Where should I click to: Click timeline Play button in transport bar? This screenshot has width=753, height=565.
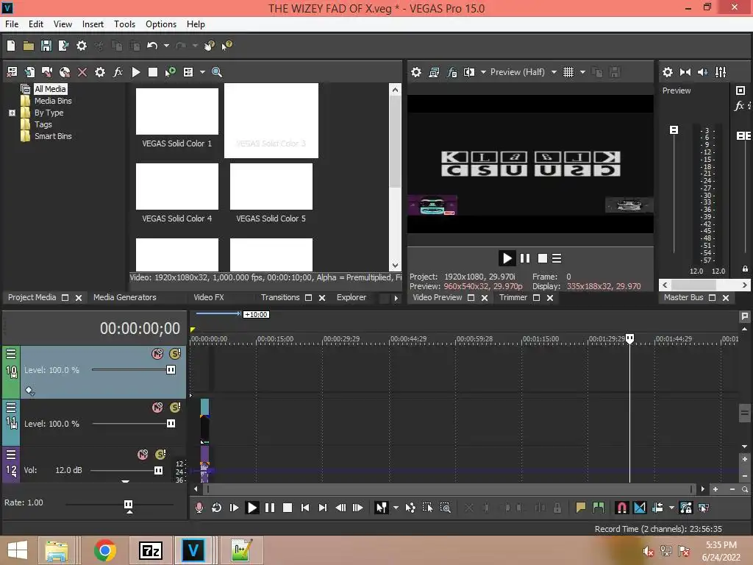pyautogui.click(x=251, y=508)
